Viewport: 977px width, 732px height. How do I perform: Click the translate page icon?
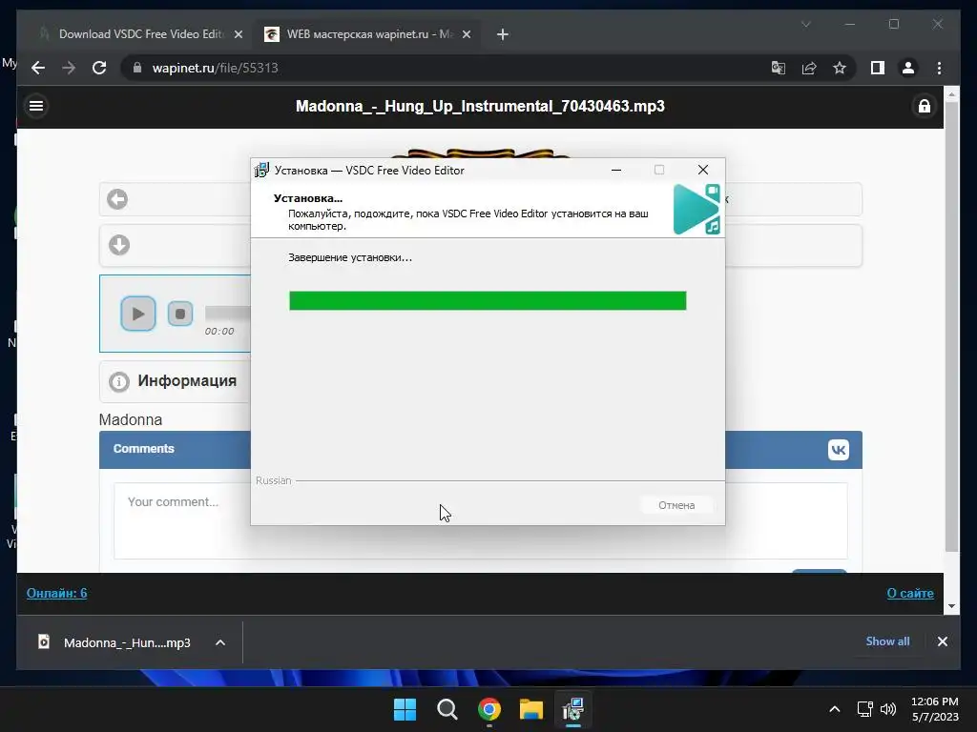click(779, 68)
